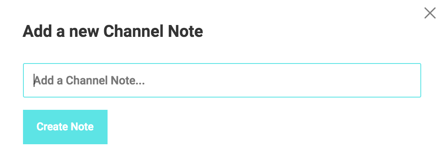Cancel note creation using the close icon
Viewport: 445px width, 168px height.
pyautogui.click(x=430, y=13)
